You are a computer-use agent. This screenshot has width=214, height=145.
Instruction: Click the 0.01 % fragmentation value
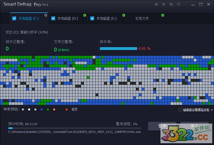[x=144, y=49]
